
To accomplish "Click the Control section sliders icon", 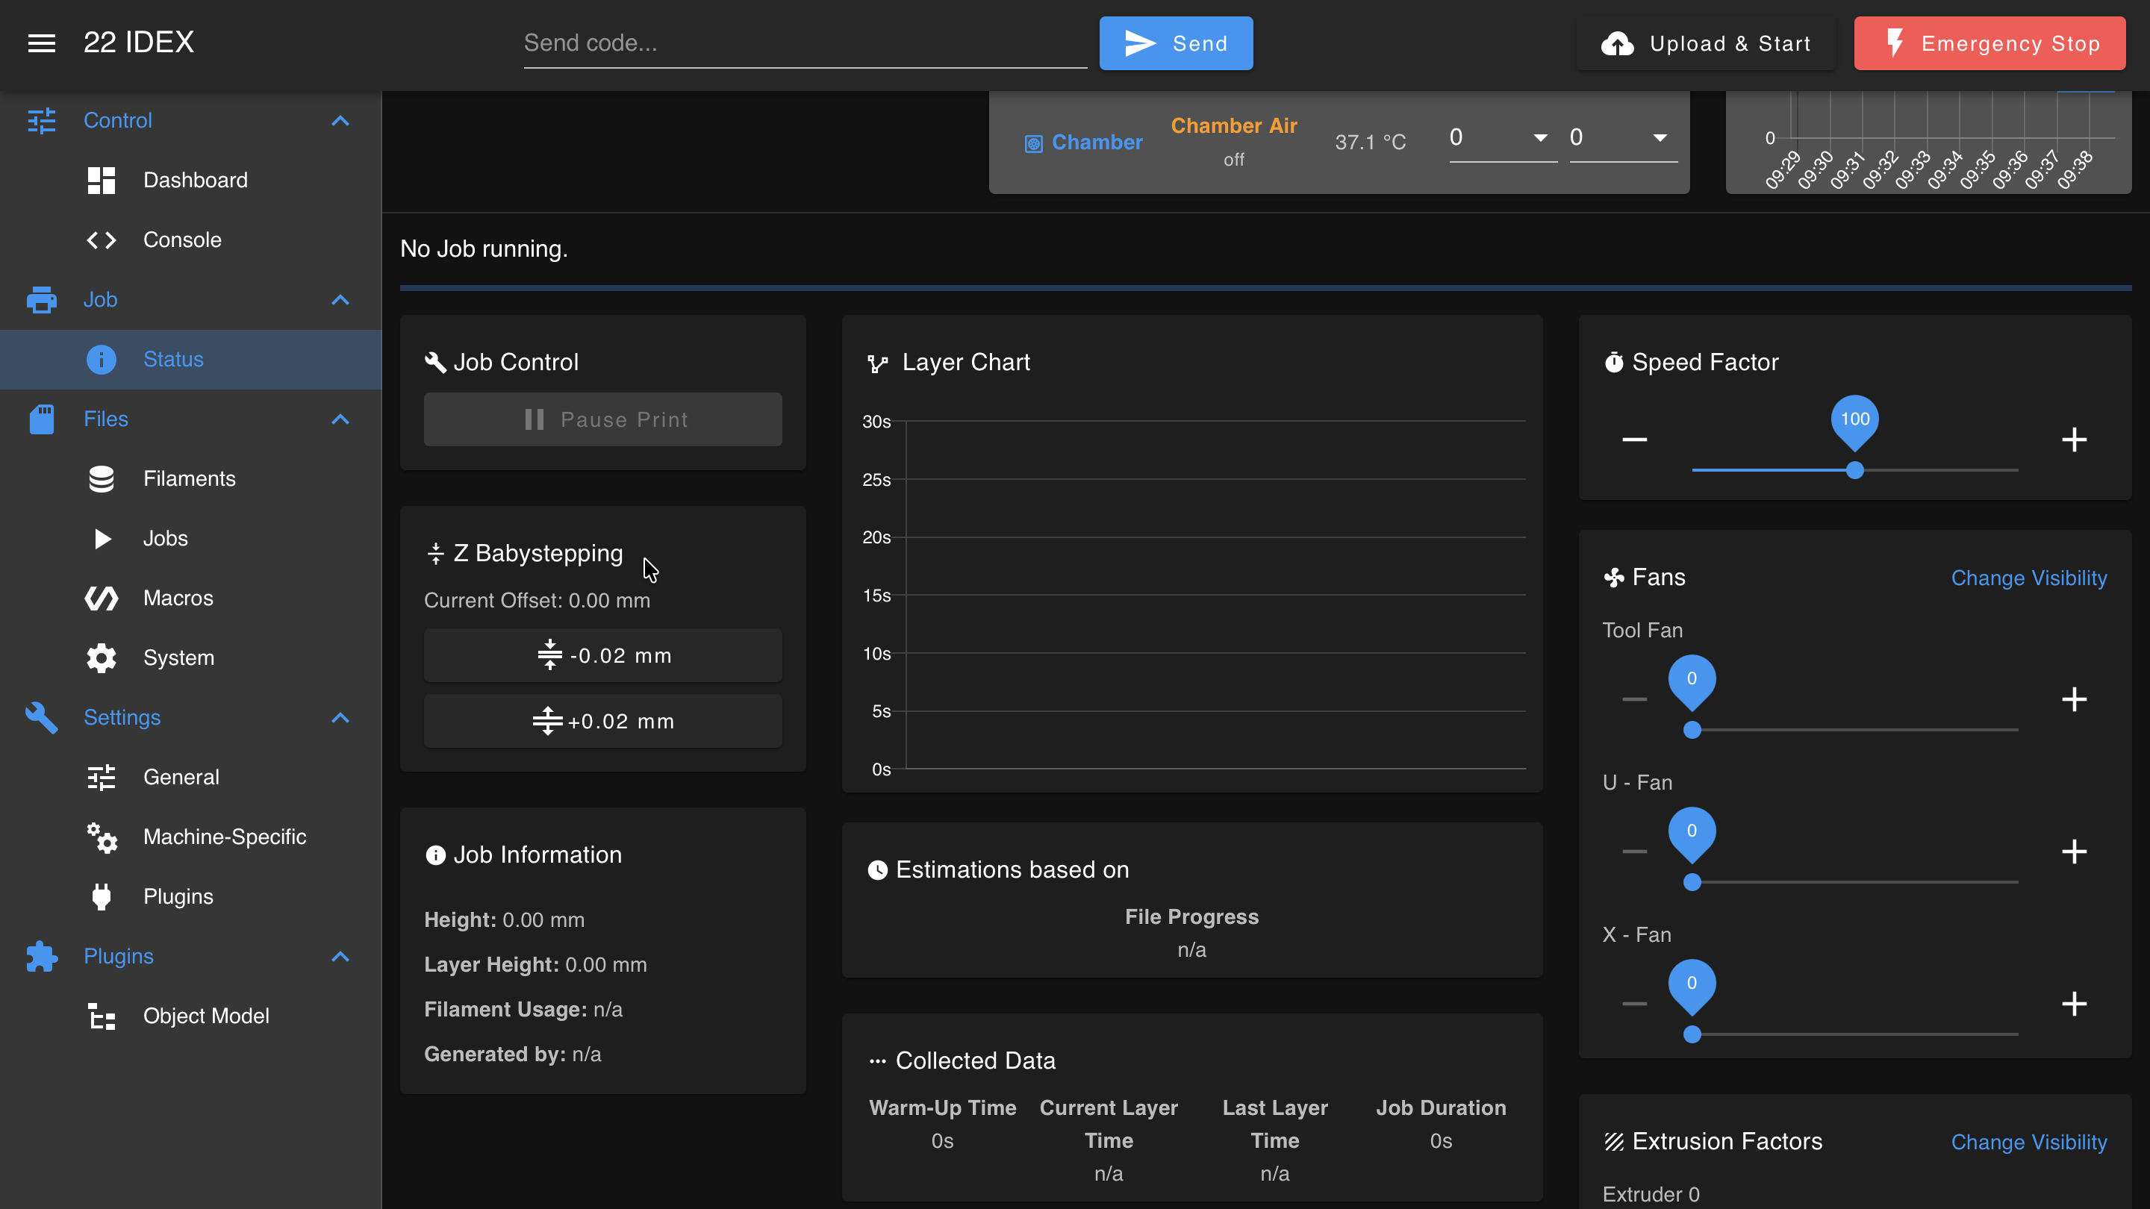I will click(x=42, y=121).
